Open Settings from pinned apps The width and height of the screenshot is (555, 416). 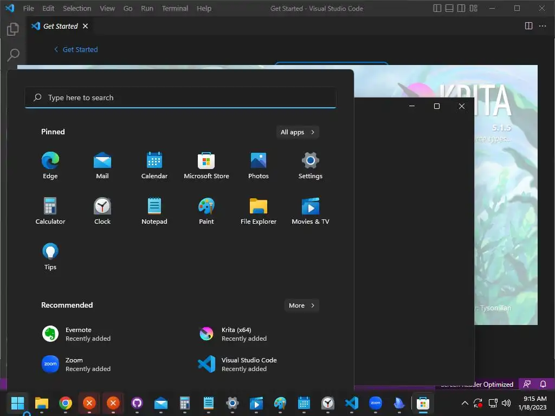[x=311, y=166]
